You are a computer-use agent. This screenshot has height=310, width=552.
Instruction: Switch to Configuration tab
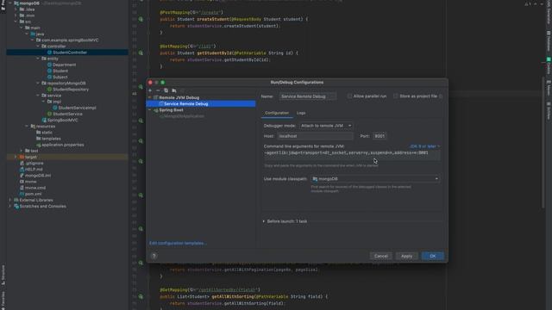point(277,113)
